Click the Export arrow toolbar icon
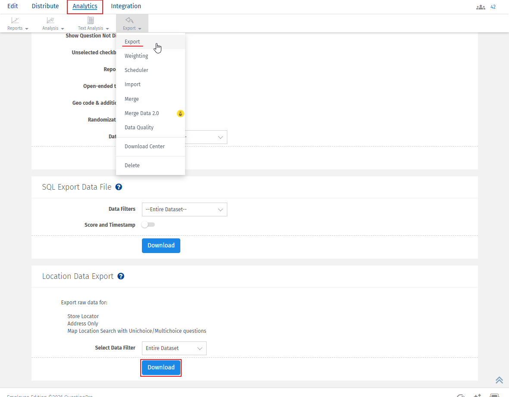This screenshot has height=397, width=509. point(129,20)
